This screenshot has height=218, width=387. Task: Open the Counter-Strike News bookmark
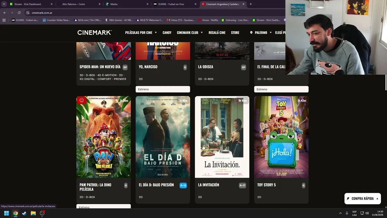[56, 20]
